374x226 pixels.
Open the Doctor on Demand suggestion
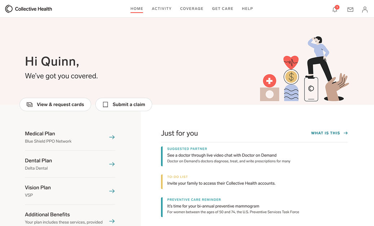[222, 155]
